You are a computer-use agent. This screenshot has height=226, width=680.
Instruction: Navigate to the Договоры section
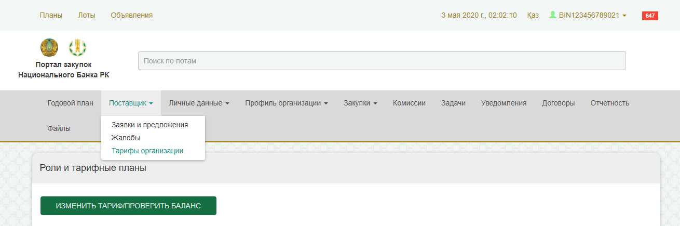tap(558, 103)
